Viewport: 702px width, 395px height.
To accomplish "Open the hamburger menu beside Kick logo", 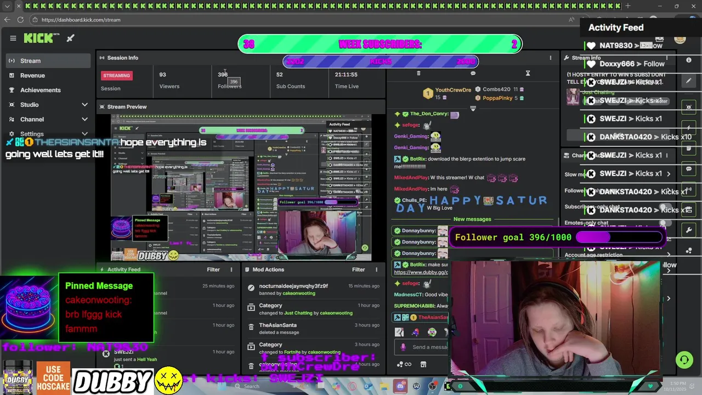I will 13,38.
